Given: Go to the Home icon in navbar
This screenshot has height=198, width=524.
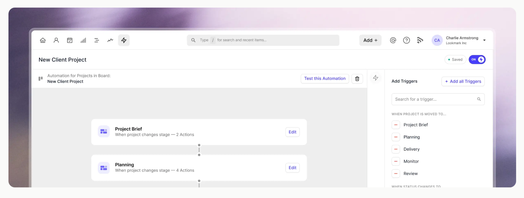Looking at the screenshot, I should 43,40.
